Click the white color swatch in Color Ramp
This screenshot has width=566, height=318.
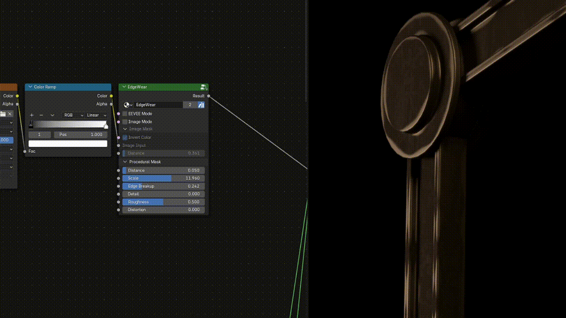point(68,144)
